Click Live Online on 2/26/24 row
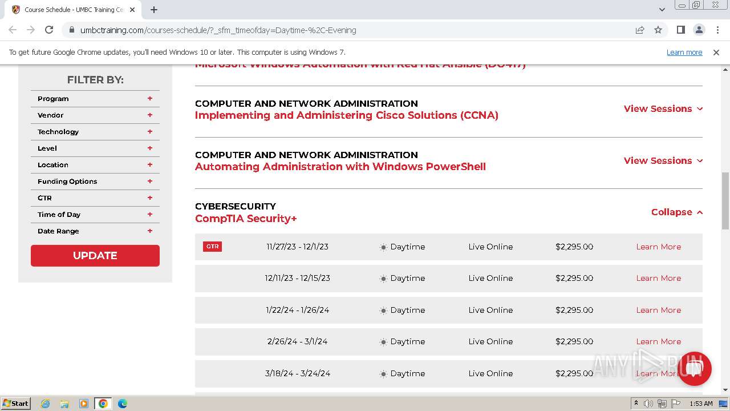 tap(490, 341)
